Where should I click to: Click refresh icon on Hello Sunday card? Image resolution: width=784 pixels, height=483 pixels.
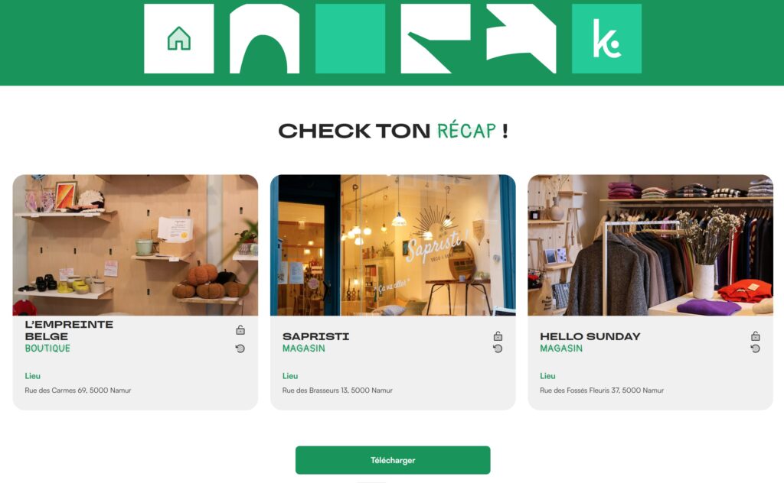pyautogui.click(x=756, y=348)
